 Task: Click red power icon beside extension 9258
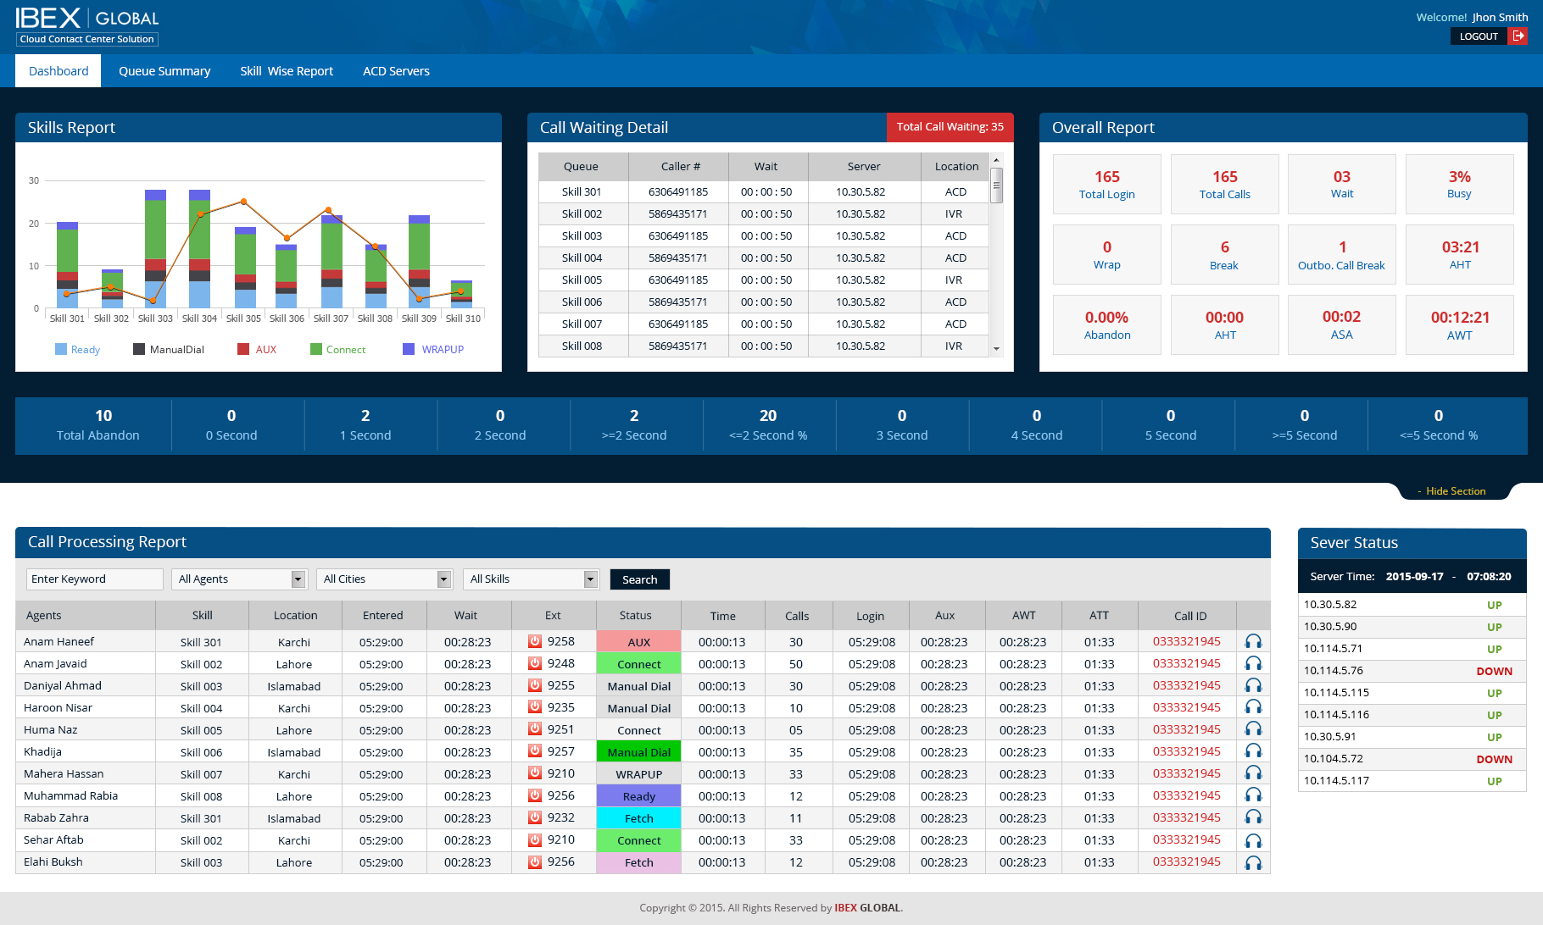[535, 641]
